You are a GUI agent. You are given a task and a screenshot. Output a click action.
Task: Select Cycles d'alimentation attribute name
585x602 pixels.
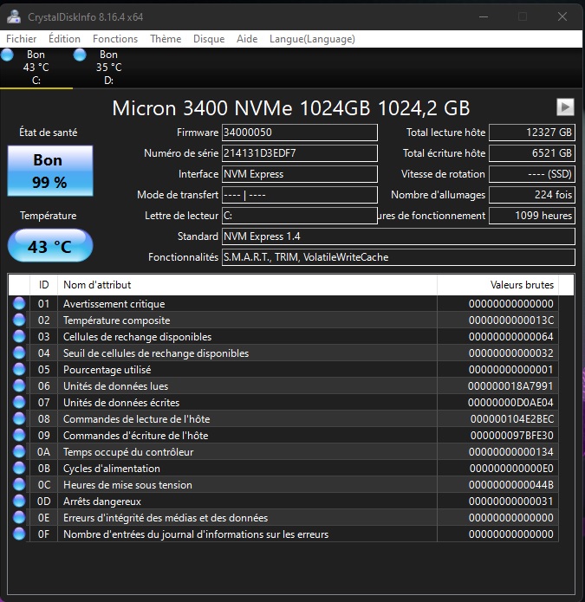[112, 469]
